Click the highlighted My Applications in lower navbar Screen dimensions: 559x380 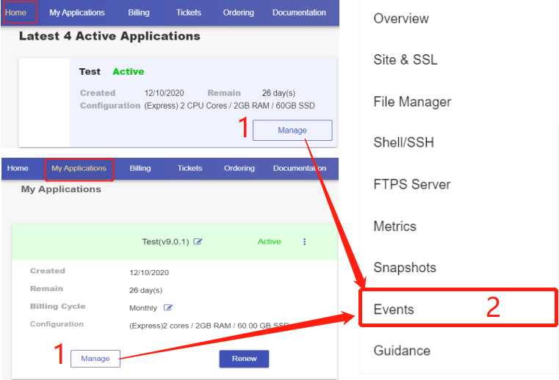click(x=79, y=168)
